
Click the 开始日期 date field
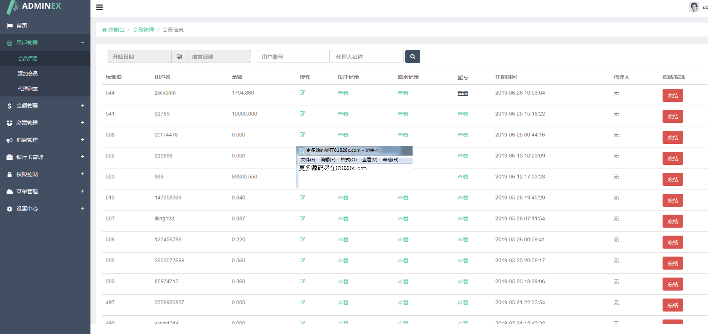click(139, 57)
